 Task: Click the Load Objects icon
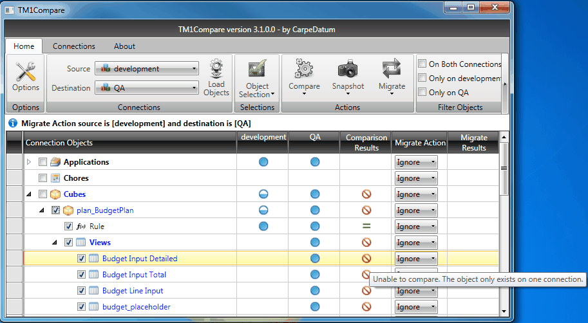click(216, 68)
